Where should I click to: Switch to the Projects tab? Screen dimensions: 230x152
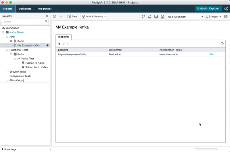(x=8, y=9)
